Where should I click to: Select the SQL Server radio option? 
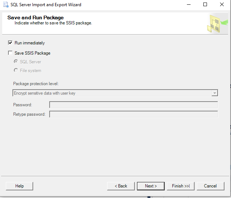point(16,62)
